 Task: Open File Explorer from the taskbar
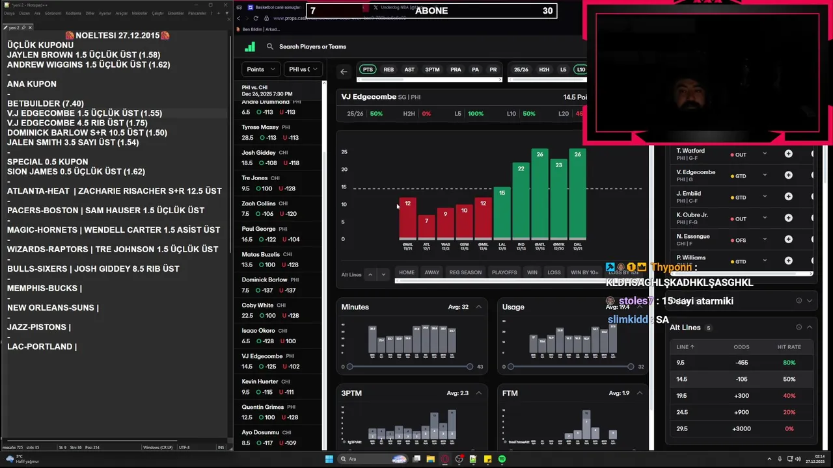click(x=431, y=459)
